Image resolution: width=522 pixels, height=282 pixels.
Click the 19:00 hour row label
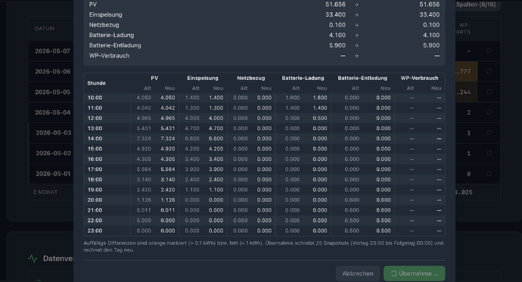pyautogui.click(x=95, y=190)
